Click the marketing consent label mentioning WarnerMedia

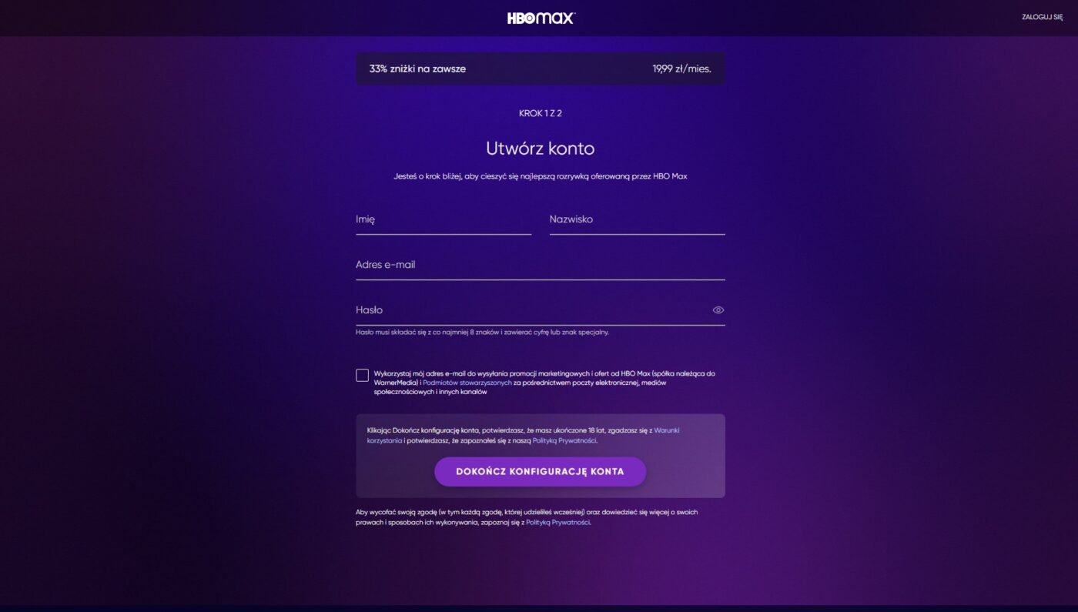tap(544, 383)
